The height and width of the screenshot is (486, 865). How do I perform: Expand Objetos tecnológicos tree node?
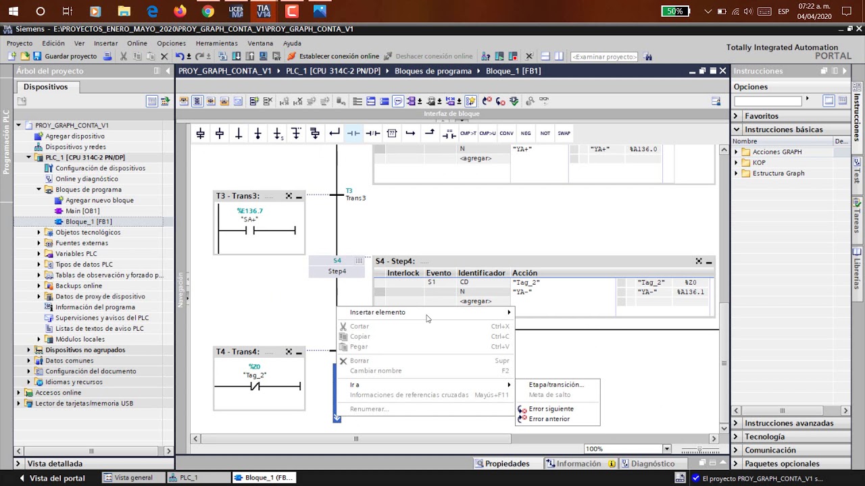click(39, 232)
